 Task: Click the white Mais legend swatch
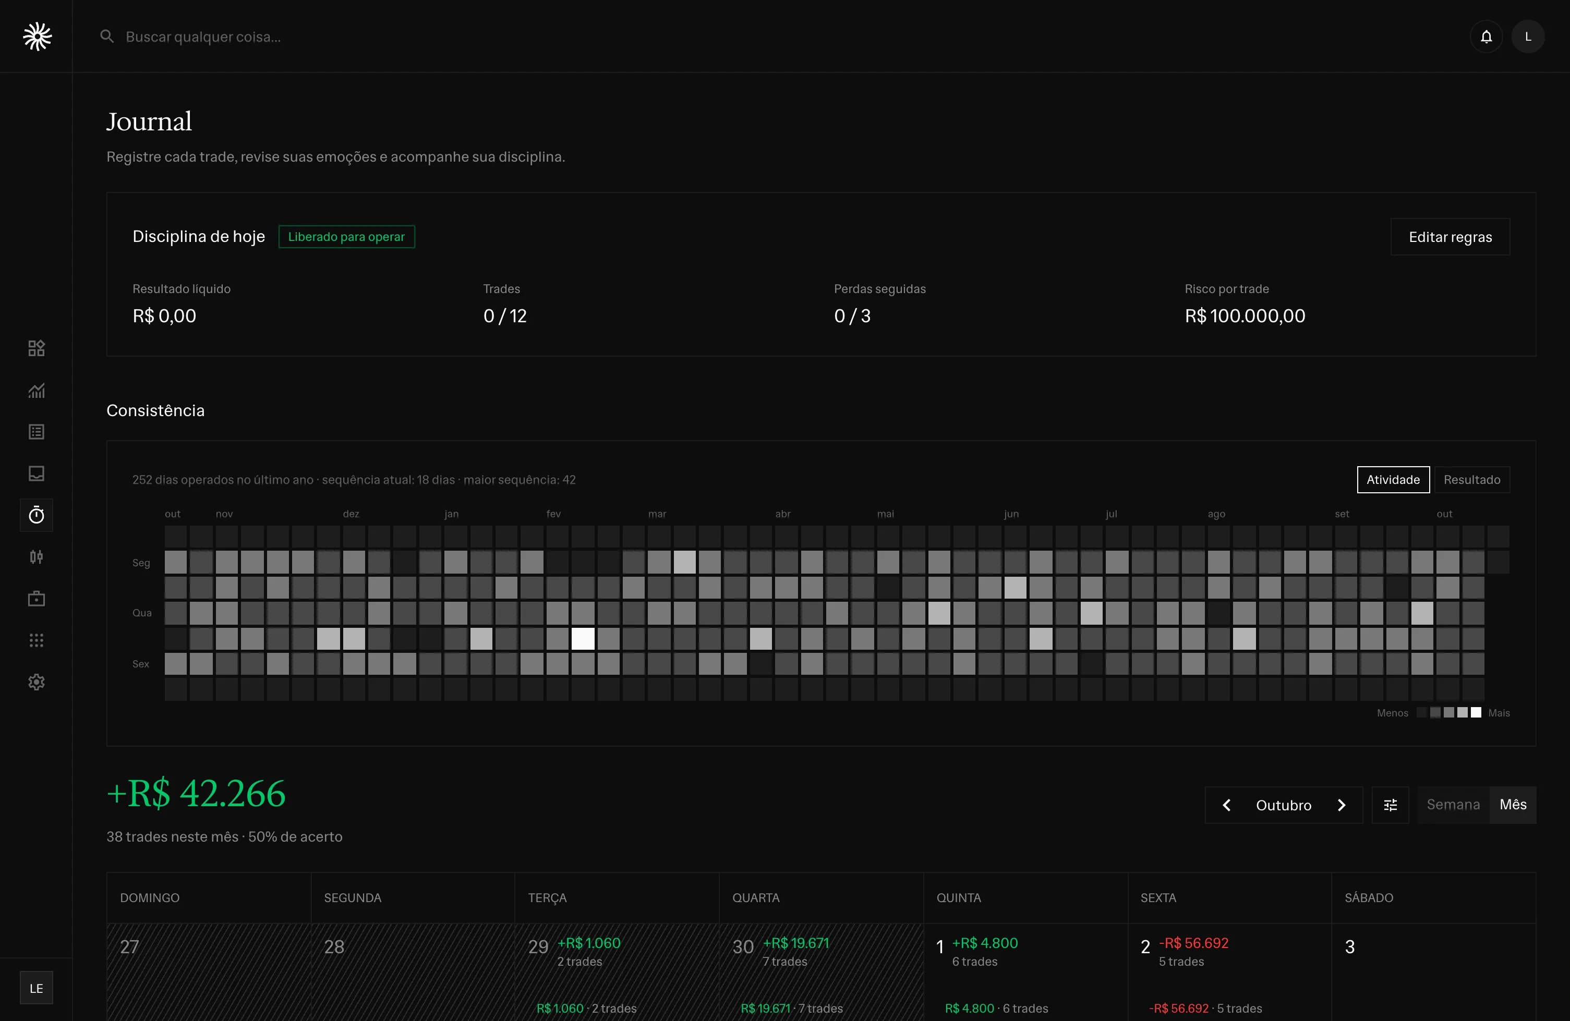(1476, 712)
